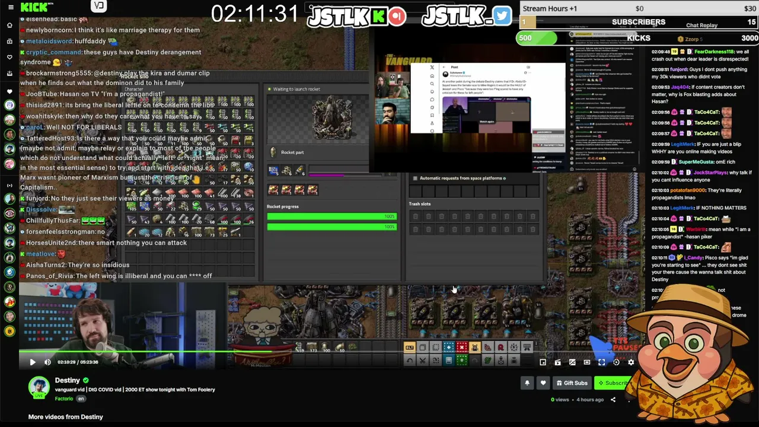This screenshot has width=759, height=427.
Task: Click the 'en' language tag
Action: (x=81, y=399)
